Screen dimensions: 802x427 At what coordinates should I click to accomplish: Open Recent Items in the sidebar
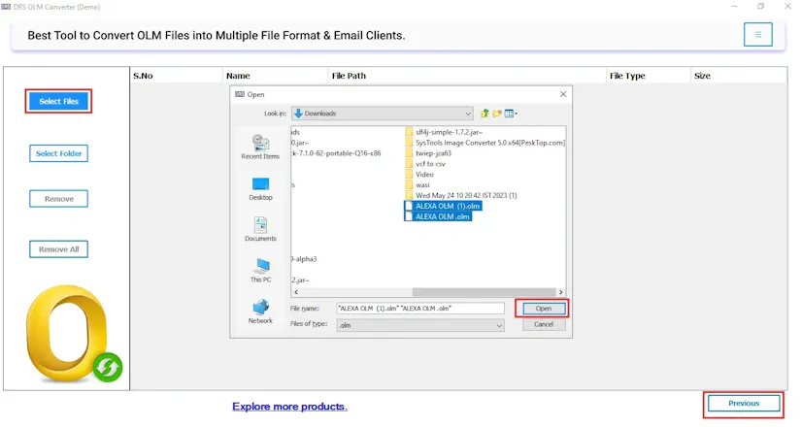(260, 148)
